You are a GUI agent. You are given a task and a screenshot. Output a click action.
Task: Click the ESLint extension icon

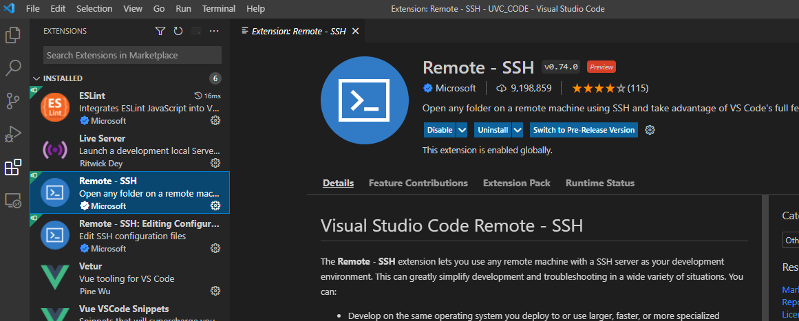55,108
